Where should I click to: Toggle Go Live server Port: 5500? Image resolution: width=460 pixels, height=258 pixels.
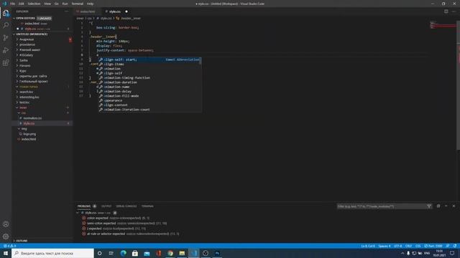433,246
